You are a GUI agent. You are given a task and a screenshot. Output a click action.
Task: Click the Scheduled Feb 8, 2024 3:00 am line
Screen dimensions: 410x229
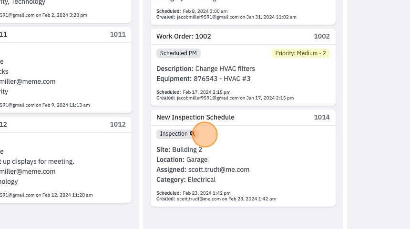[192, 11]
